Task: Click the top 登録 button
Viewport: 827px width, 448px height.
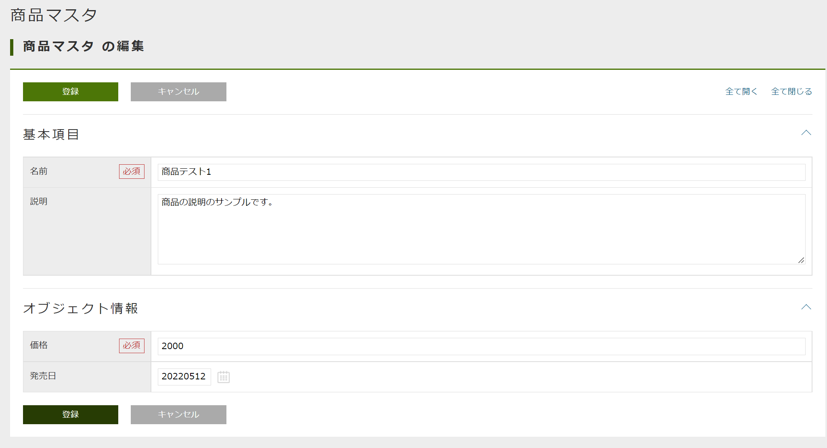Action: tap(70, 92)
